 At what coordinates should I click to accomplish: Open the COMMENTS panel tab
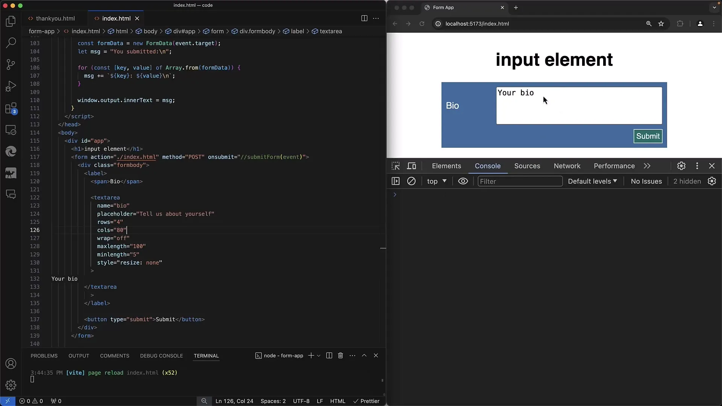coord(114,356)
